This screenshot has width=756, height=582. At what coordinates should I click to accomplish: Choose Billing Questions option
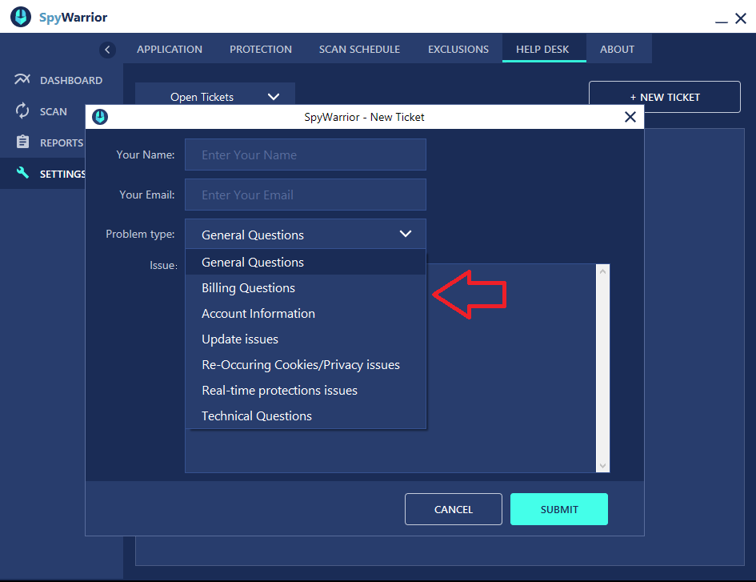pyautogui.click(x=306, y=287)
